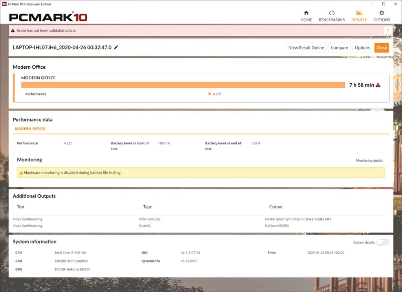Click the OpenCL type cell

coord(144,226)
